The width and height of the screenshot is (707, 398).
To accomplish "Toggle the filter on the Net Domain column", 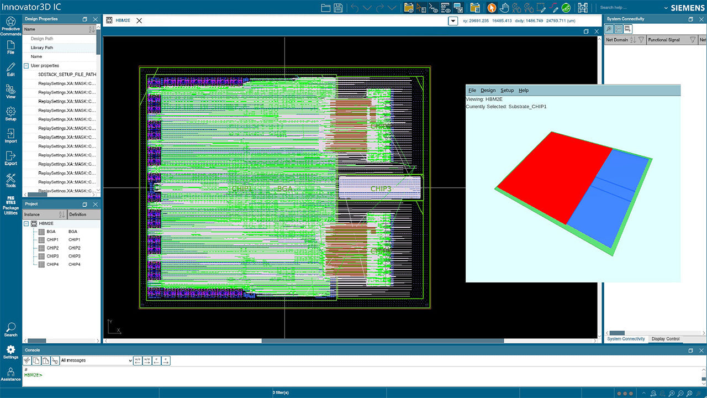I will [641, 39].
